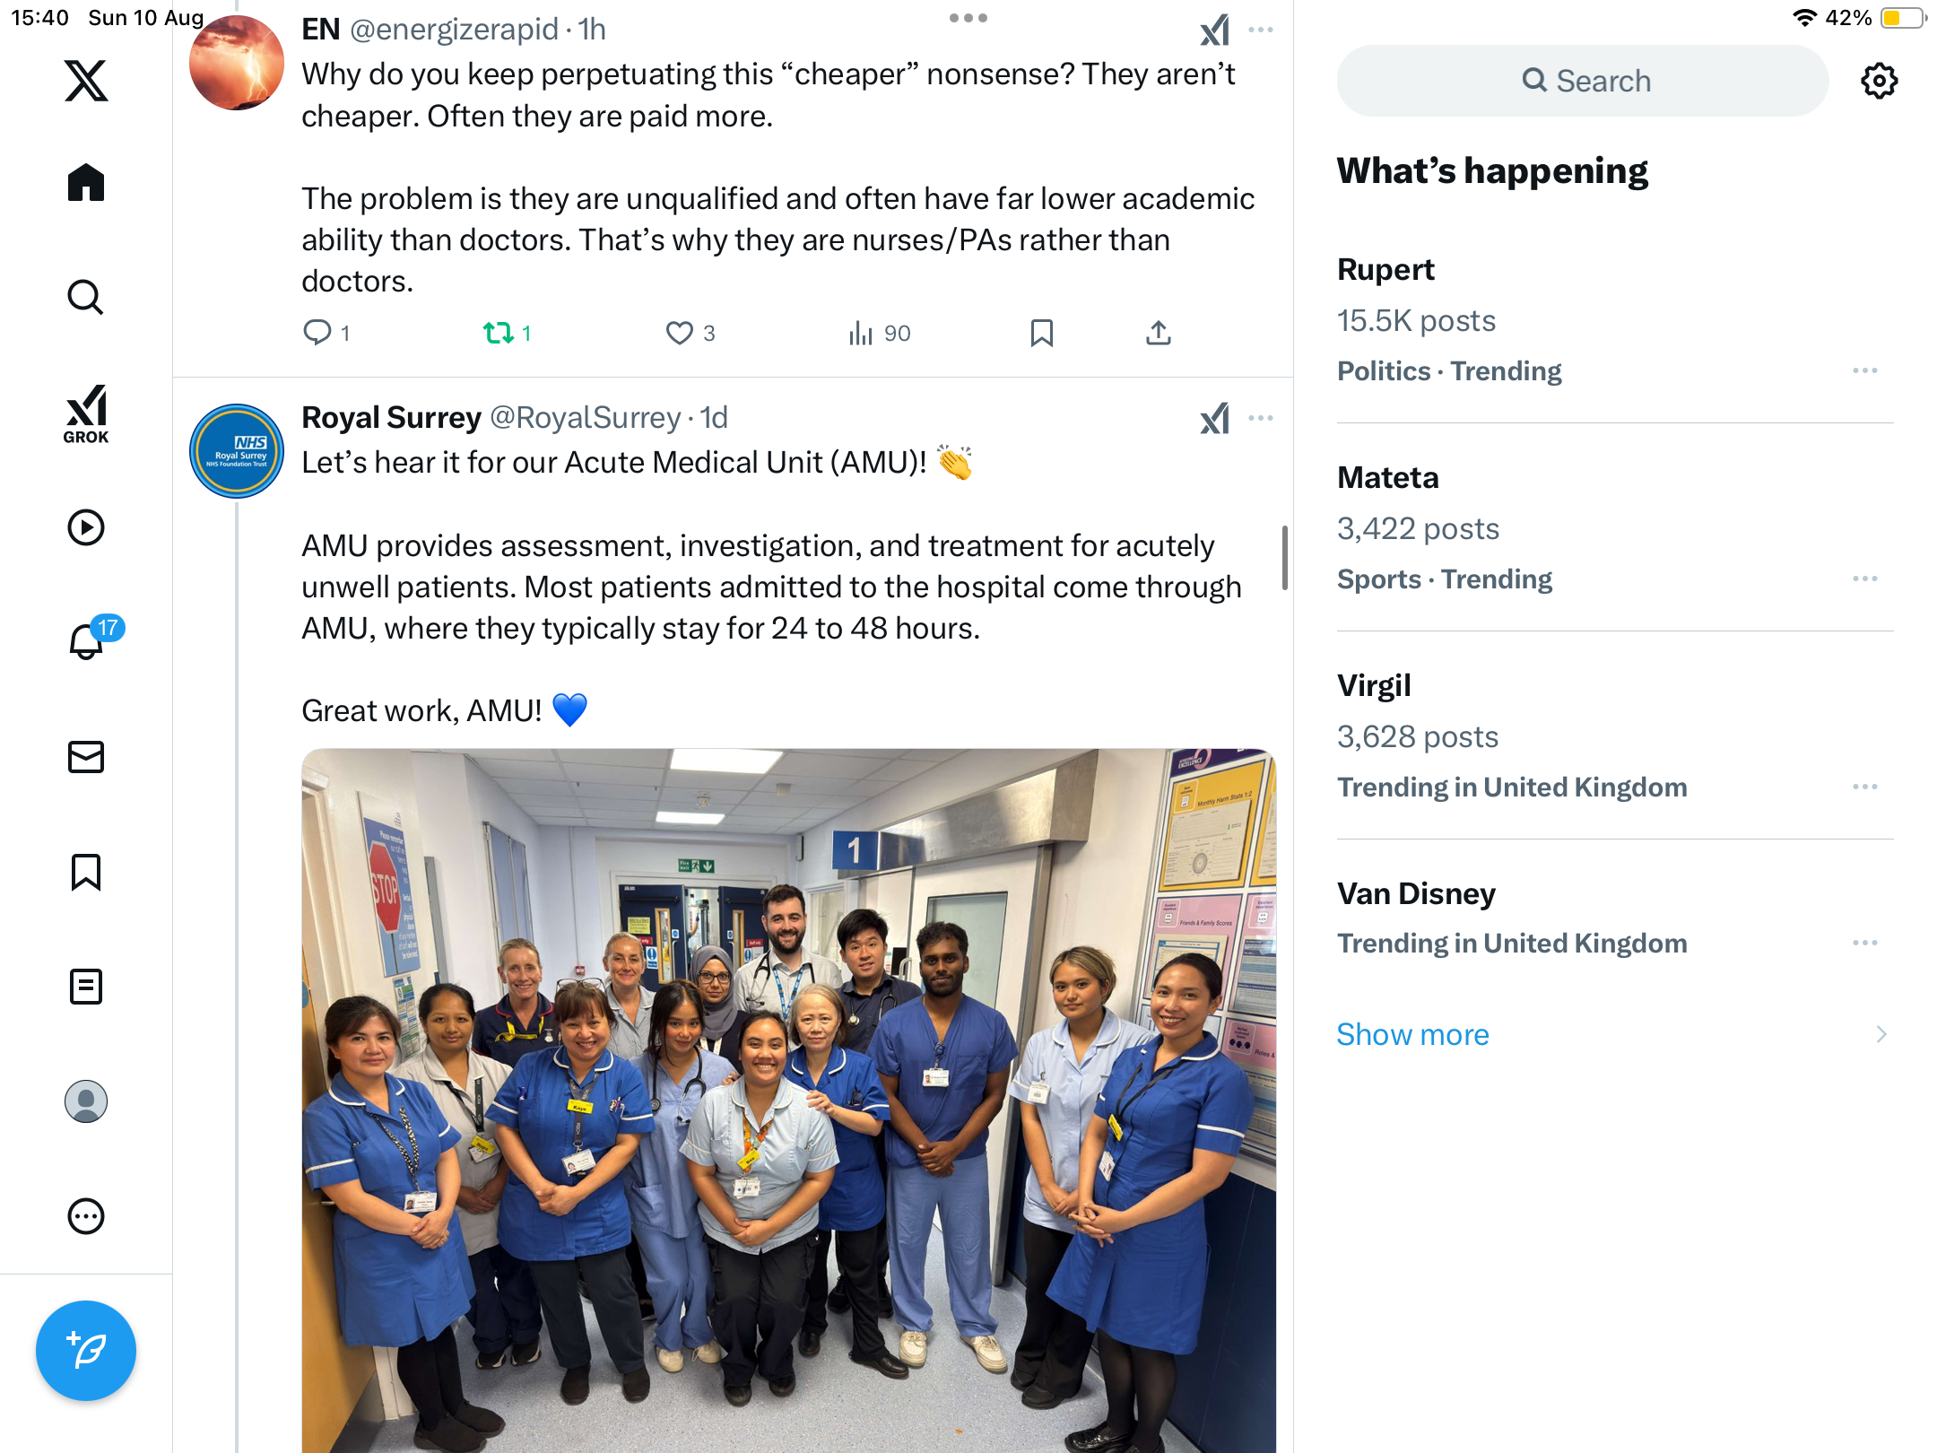
Task: Open the More circle menu in sidebar
Action: [x=86, y=1216]
